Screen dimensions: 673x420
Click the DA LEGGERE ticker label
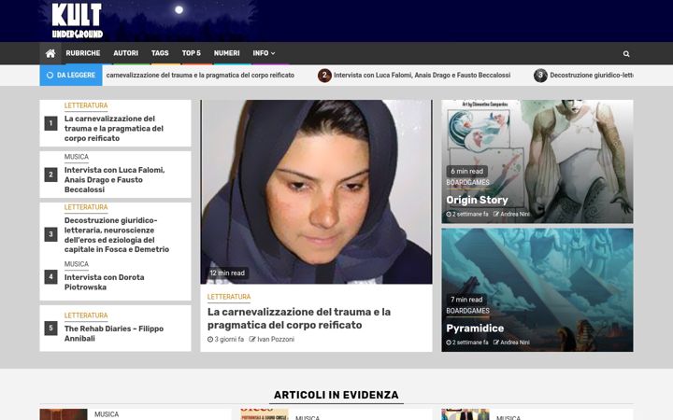point(71,75)
